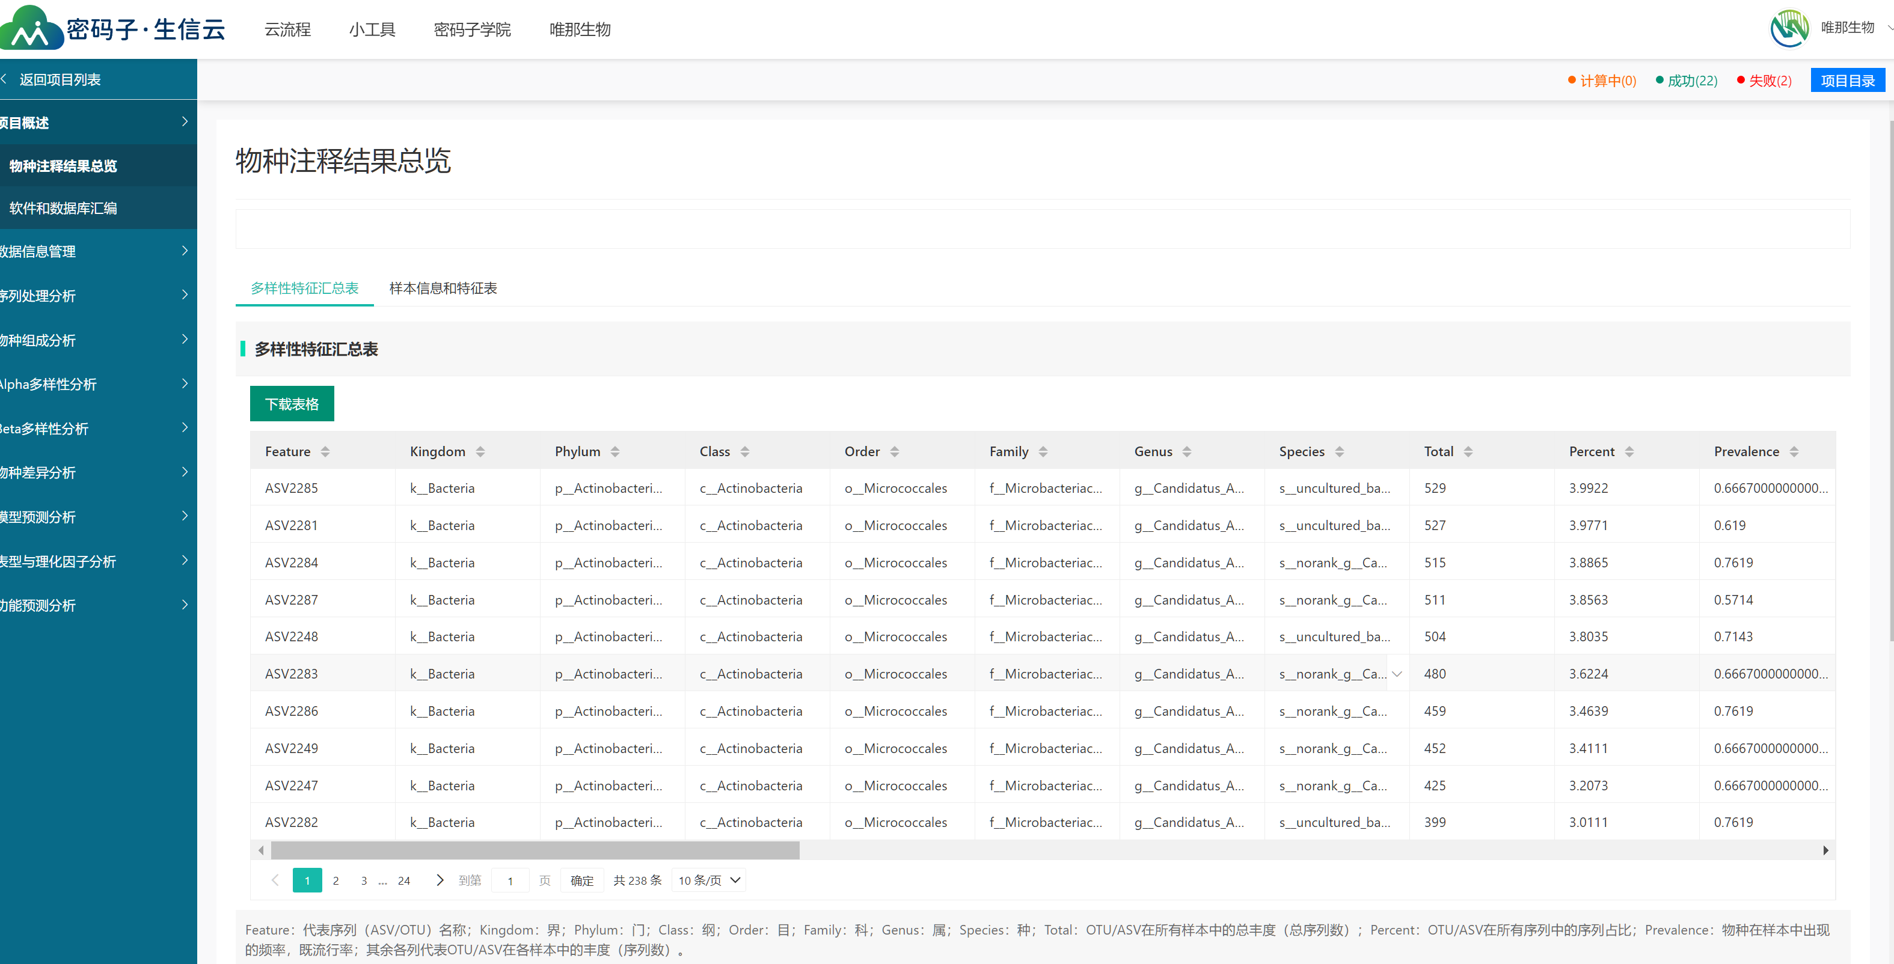
Task: Click the page number input field
Action: (x=509, y=880)
